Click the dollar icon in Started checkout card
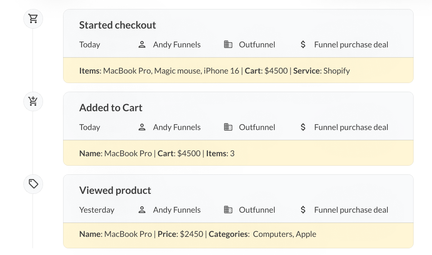Screen dimensions: 432x255 click(303, 45)
